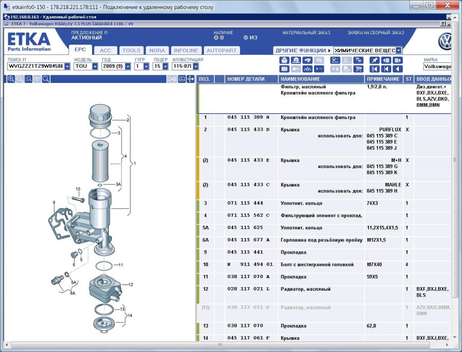The image size is (462, 352).
Task: Open the NORA tab
Action: (157, 50)
